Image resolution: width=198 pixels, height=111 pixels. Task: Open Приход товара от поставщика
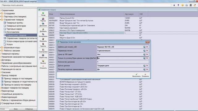(x=18, y=79)
